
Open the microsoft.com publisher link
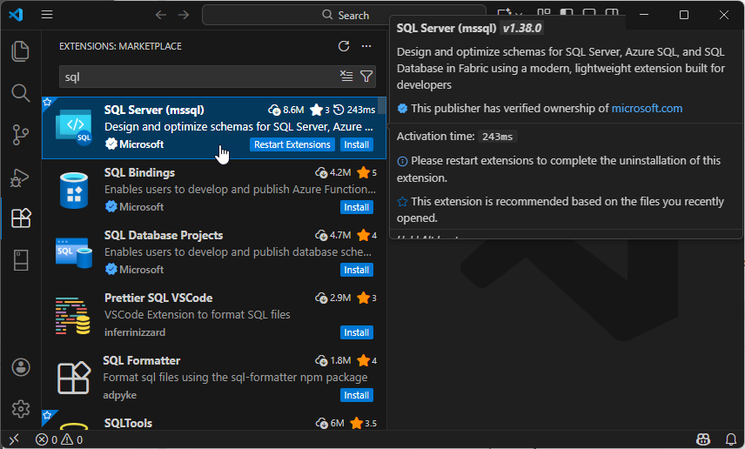tap(647, 109)
